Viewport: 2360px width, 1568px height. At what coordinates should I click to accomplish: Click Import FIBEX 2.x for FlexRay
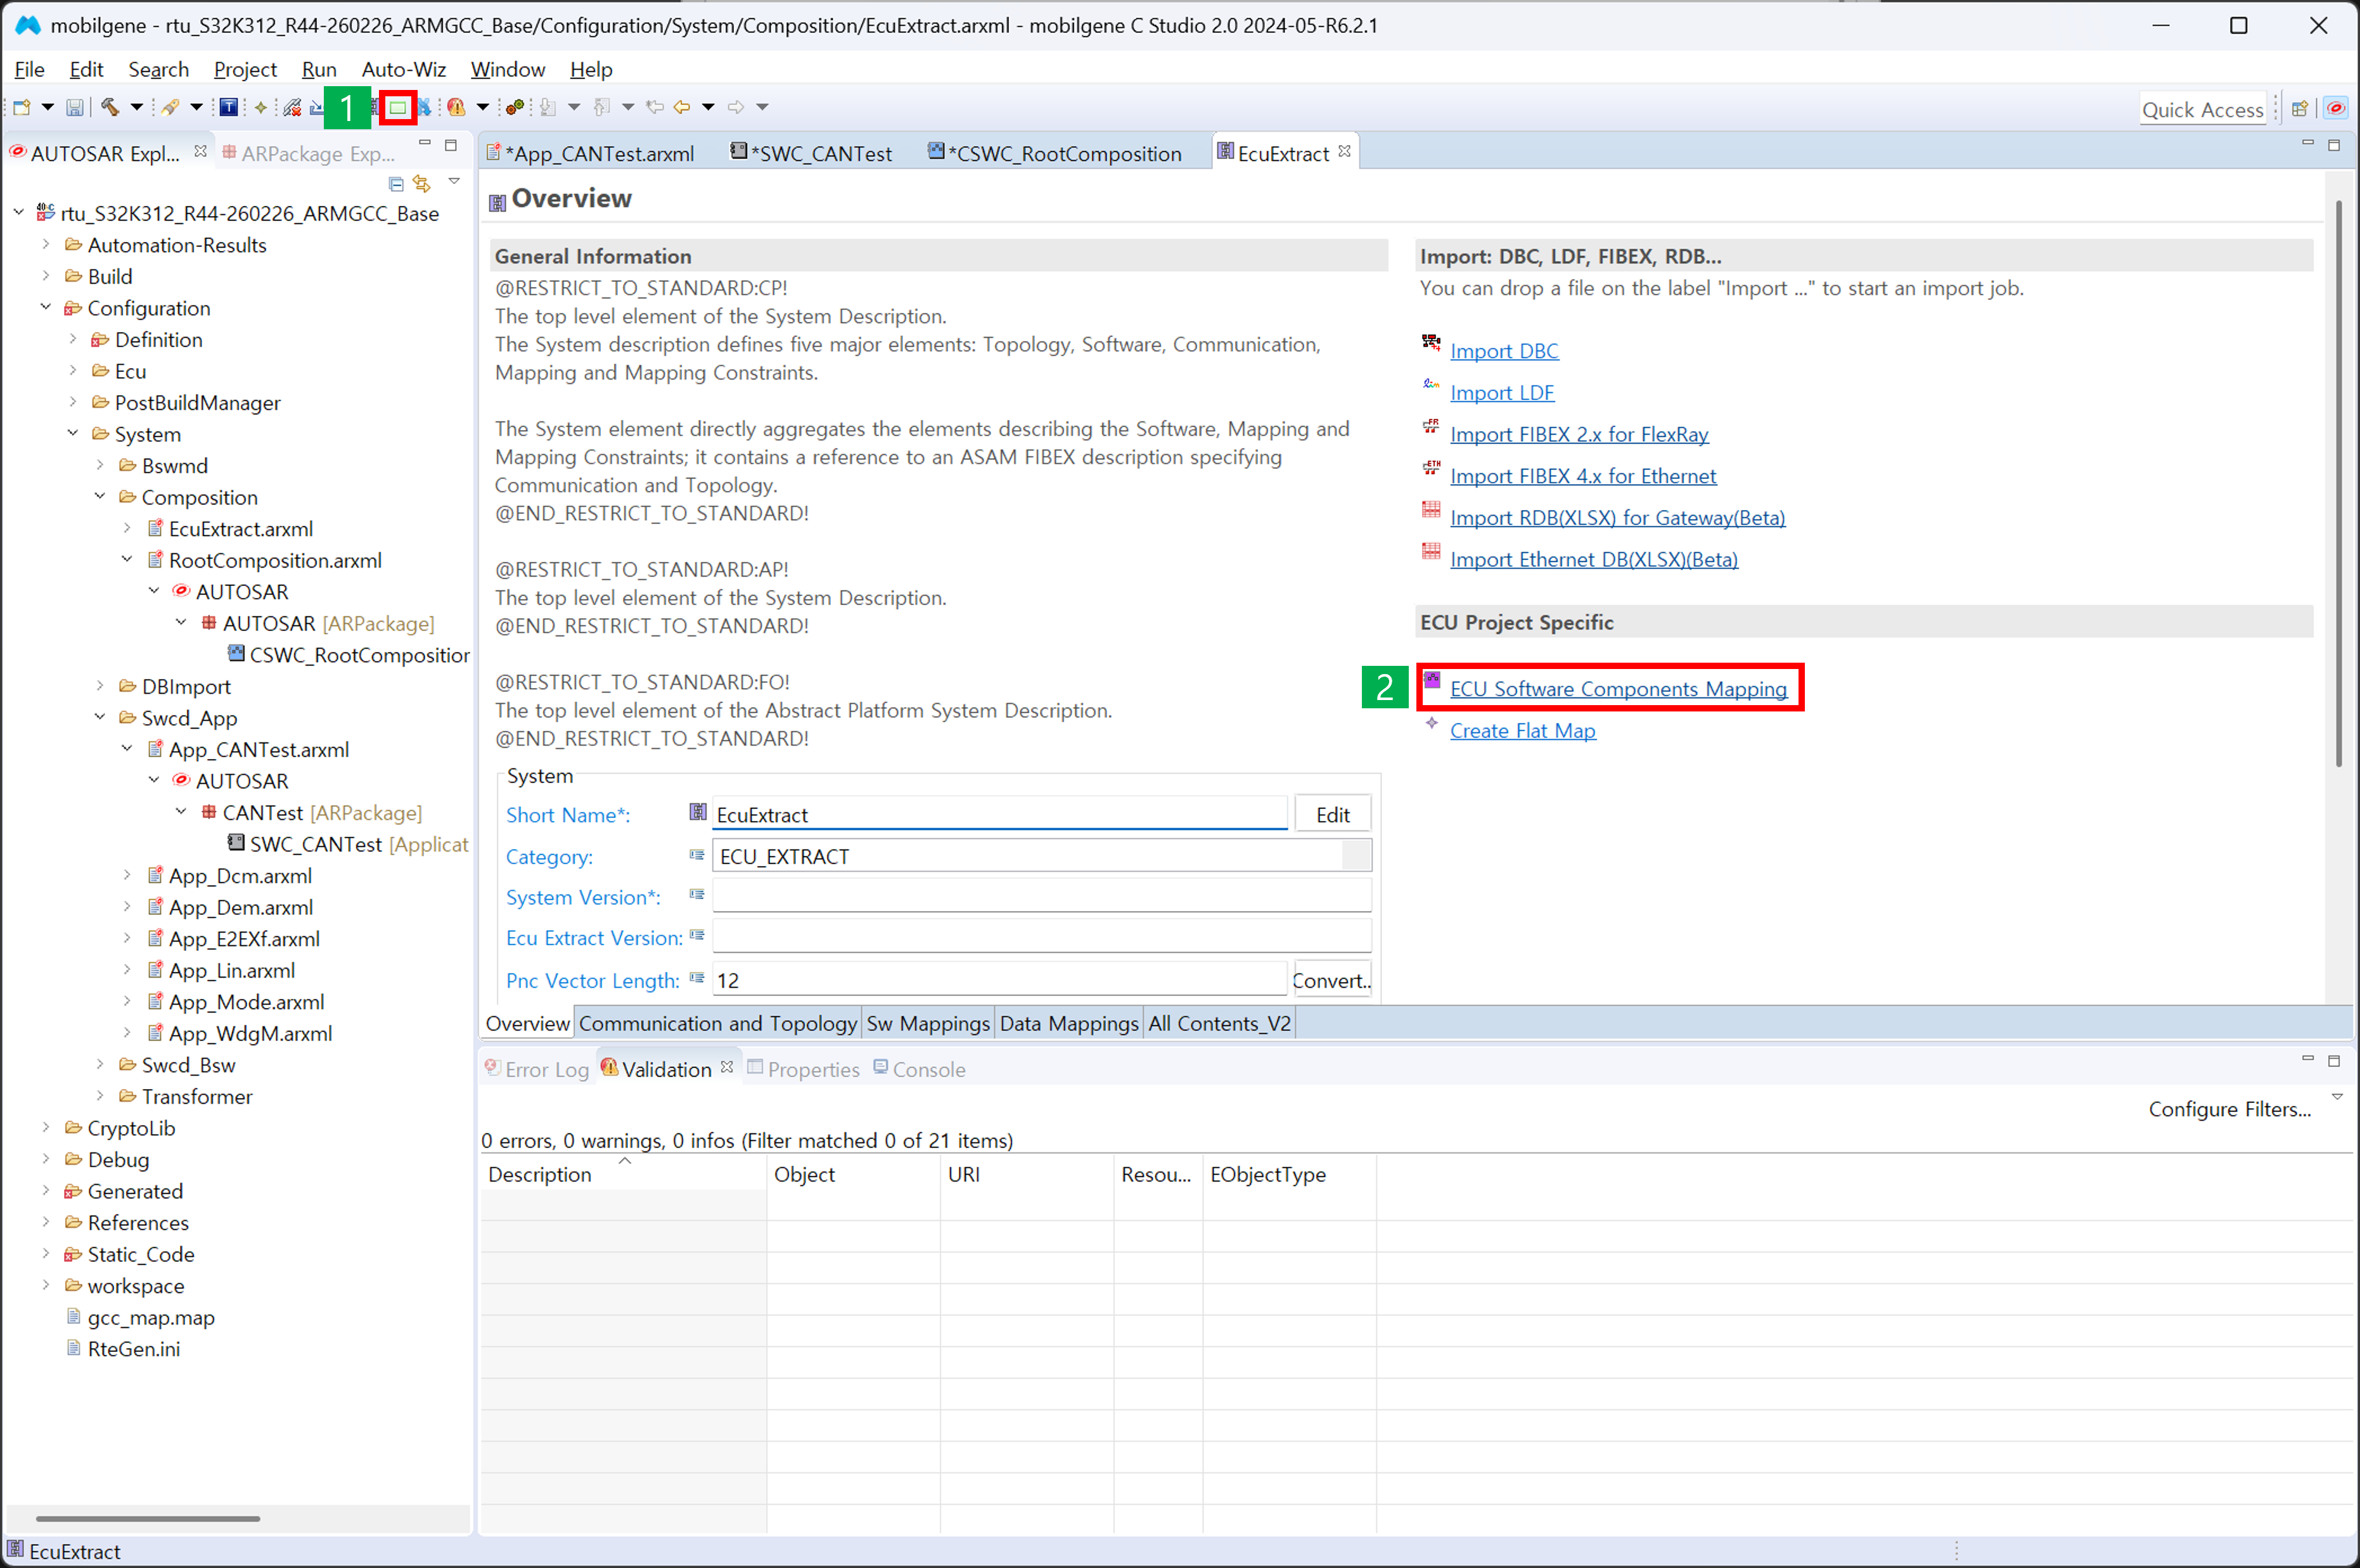[x=1579, y=434]
